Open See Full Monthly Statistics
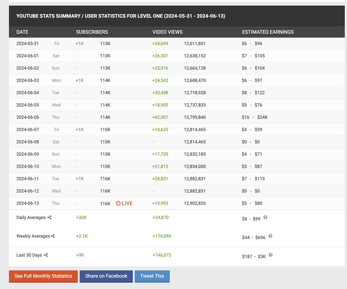This screenshot has width=347, height=289. (44, 276)
